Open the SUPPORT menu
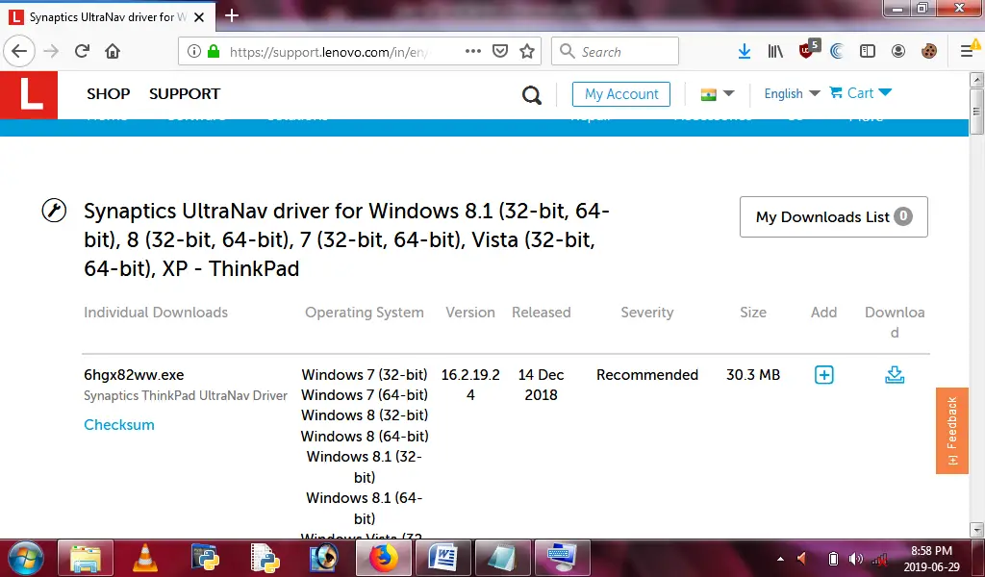 point(185,93)
